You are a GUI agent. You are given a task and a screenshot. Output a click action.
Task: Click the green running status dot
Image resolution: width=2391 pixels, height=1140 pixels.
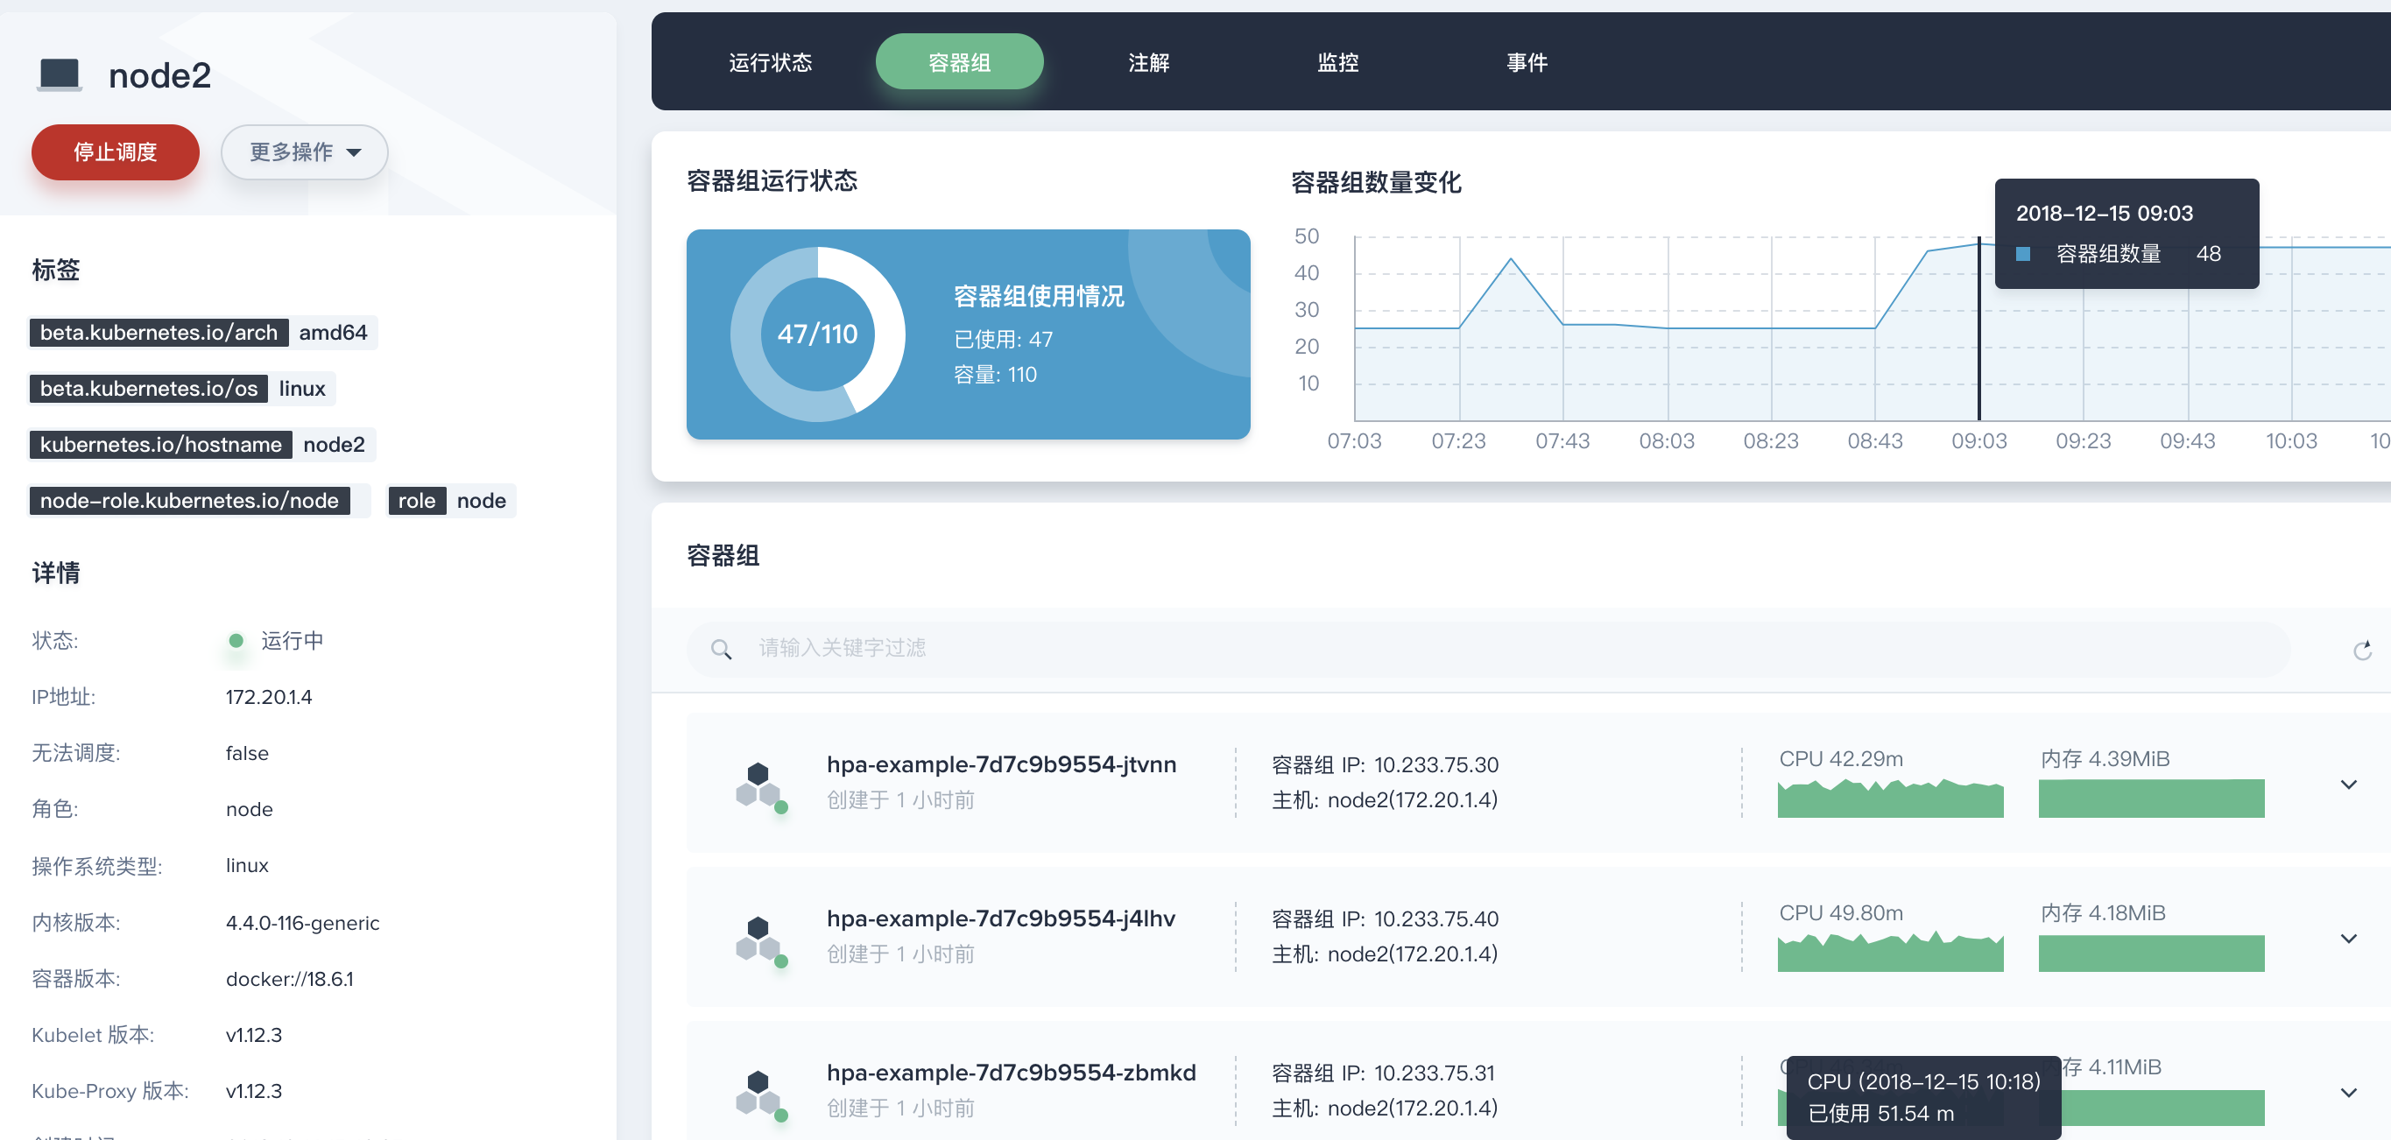pos(236,641)
